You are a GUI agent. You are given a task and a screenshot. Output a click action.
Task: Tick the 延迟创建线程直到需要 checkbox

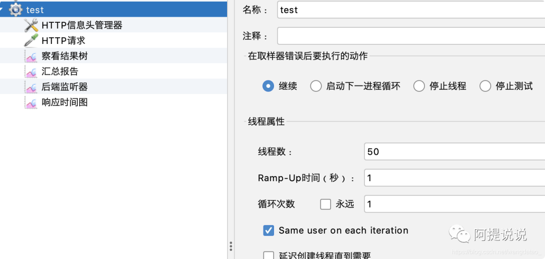(x=268, y=255)
